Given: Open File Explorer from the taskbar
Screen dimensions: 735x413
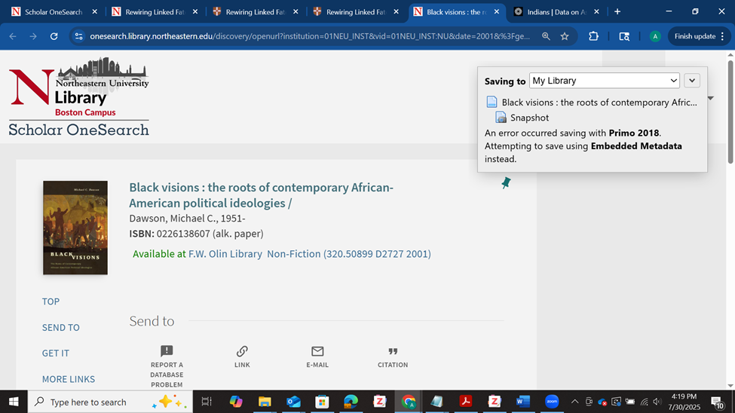Looking at the screenshot, I should 265,402.
